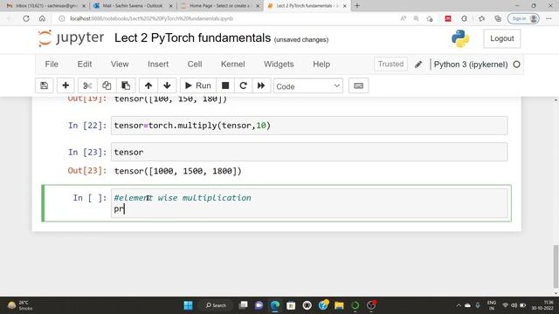Paste cells below icon
This screenshot has height=314, width=559.
126,85
